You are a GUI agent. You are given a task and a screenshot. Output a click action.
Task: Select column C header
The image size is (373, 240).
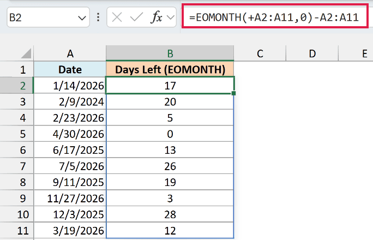[x=260, y=53]
